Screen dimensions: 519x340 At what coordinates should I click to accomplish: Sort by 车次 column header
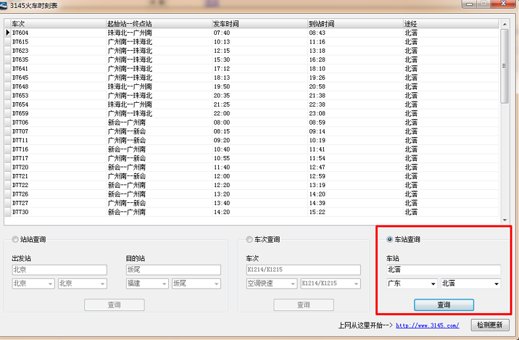point(59,24)
